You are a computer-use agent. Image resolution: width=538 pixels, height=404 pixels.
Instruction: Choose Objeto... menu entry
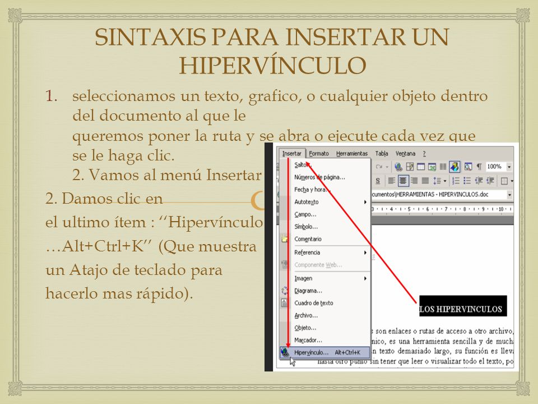tap(325, 328)
